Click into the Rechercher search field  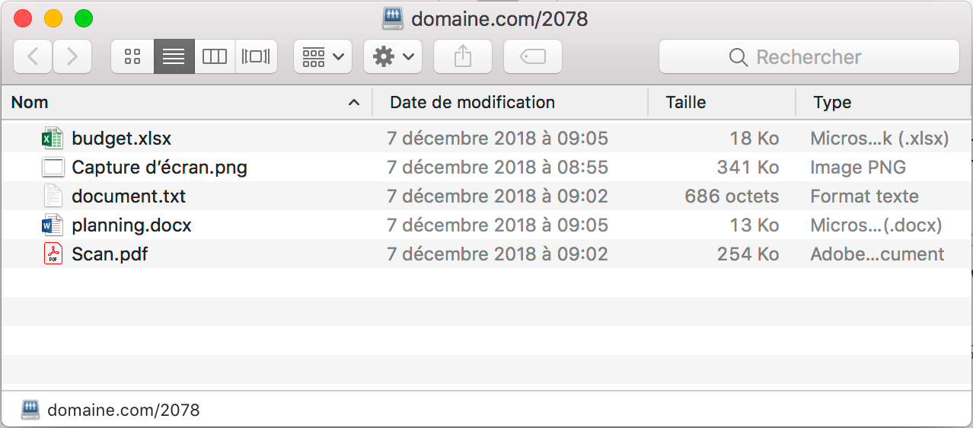tap(809, 56)
